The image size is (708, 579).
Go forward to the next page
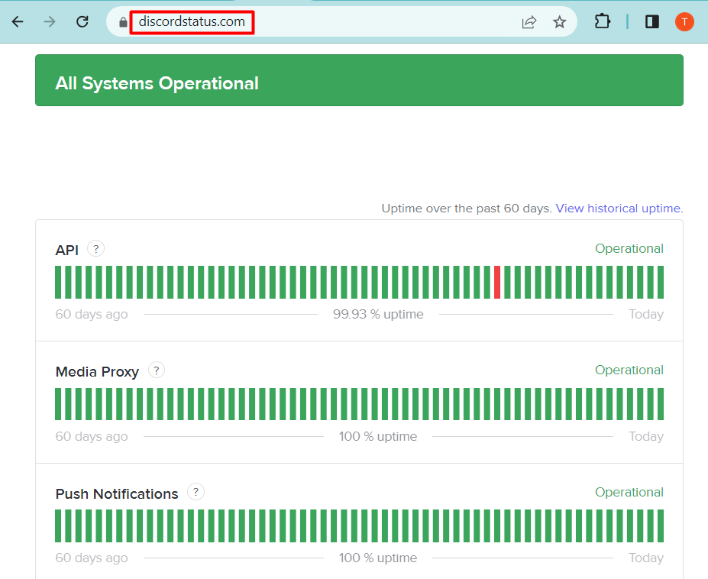[x=50, y=21]
